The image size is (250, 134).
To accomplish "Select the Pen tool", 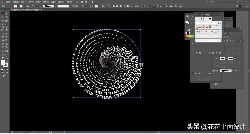I will 3,21.
